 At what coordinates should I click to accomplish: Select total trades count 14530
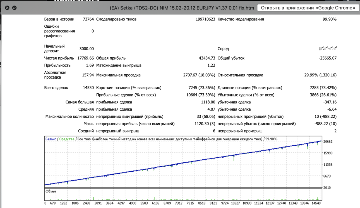click(88, 88)
